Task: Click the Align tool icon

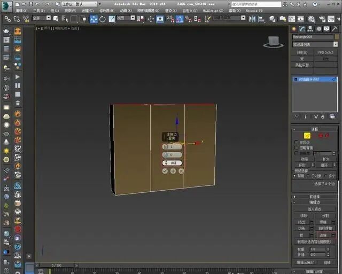Action: coord(261,19)
